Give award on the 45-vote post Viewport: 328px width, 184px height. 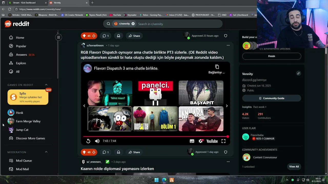click(x=118, y=36)
